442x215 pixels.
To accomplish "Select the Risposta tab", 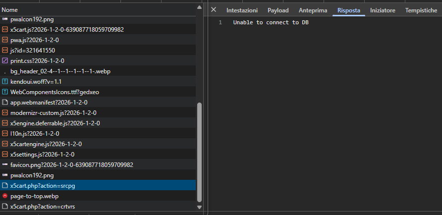I will point(349,10).
